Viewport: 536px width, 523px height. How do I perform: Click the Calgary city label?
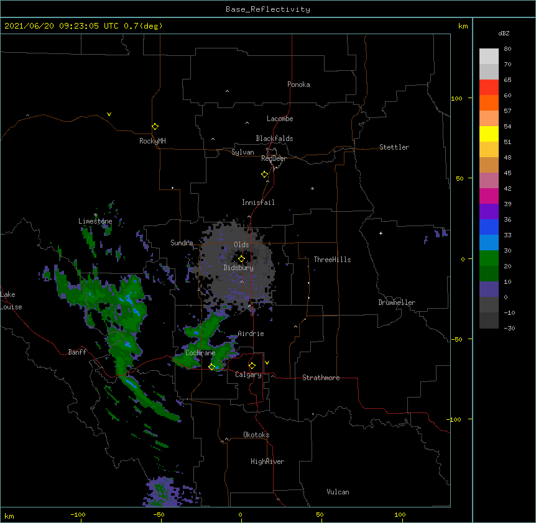249,375
